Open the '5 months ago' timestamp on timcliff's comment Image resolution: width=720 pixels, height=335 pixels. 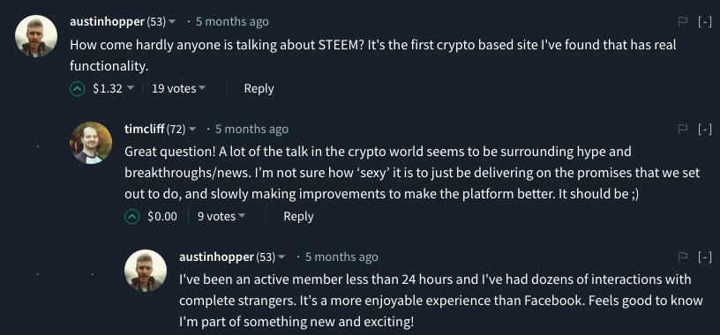[251, 130]
